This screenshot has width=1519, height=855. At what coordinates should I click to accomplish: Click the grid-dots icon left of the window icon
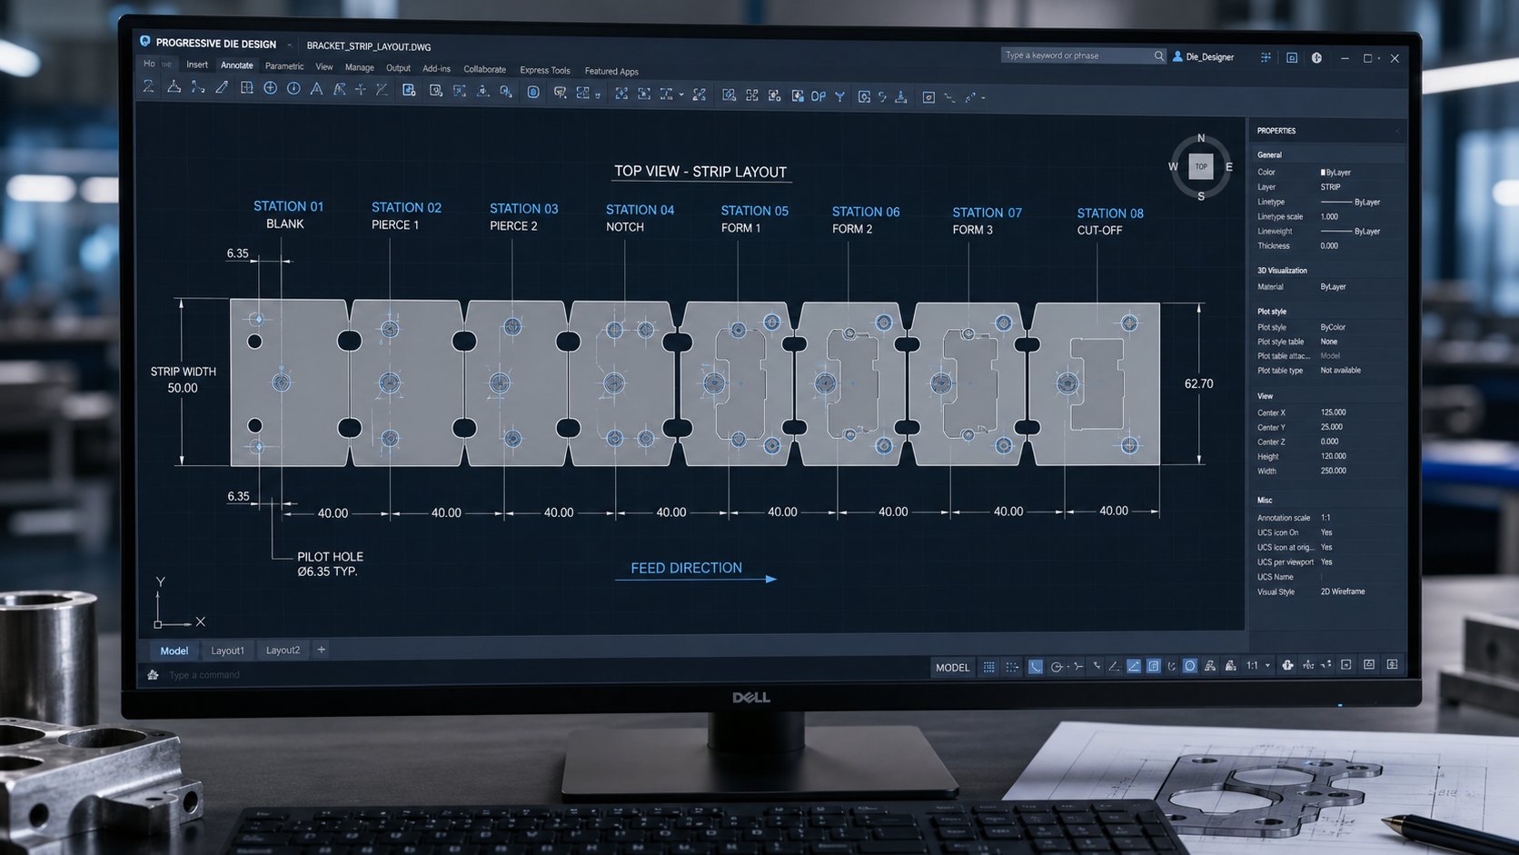pyautogui.click(x=1266, y=57)
